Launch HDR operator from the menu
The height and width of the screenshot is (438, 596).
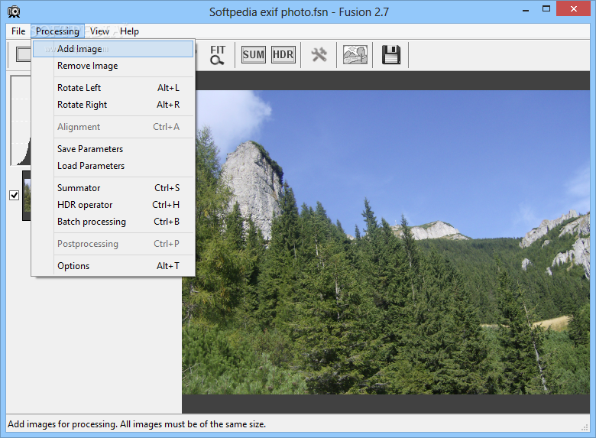(113, 205)
